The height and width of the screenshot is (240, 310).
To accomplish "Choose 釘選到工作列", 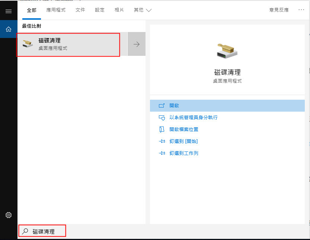I will (227, 153).
